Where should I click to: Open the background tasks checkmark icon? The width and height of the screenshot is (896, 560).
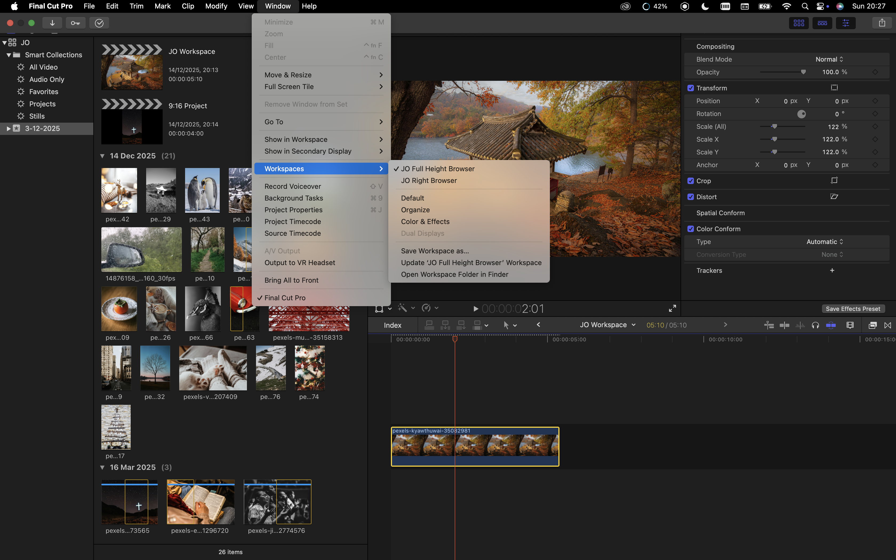coord(99,23)
